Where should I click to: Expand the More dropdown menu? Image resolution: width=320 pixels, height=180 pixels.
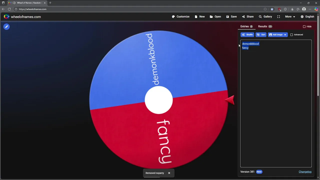click(x=290, y=17)
